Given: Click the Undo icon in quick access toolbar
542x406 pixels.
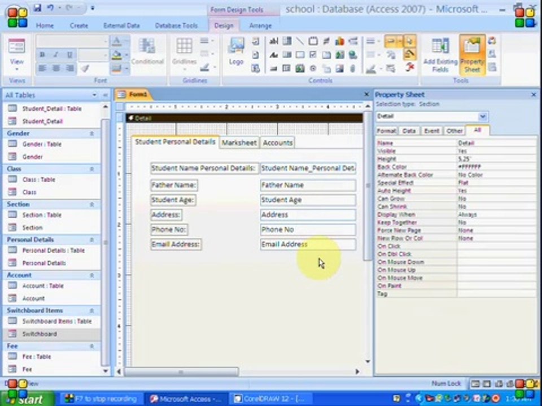Looking at the screenshot, I should coord(50,8).
